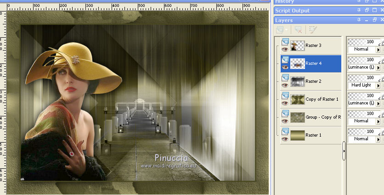This screenshot has width=384, height=195.
Task: Pin the Script Output palette with its pushpin
Action: click(359, 10)
